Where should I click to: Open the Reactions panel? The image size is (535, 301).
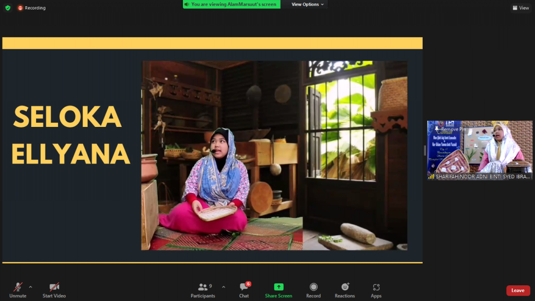(345, 290)
